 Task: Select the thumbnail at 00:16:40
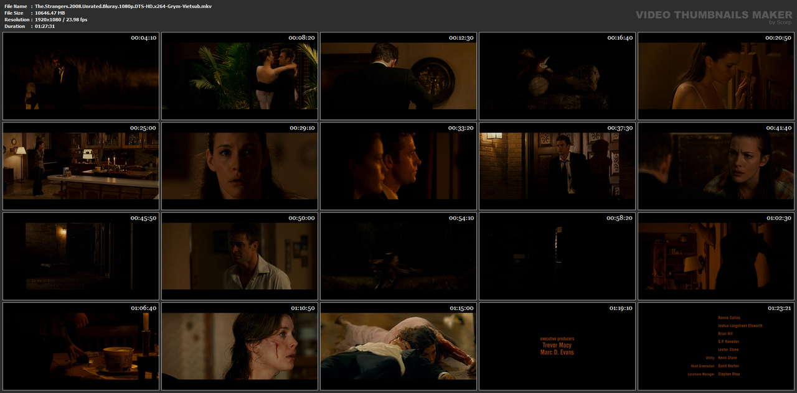click(557, 76)
